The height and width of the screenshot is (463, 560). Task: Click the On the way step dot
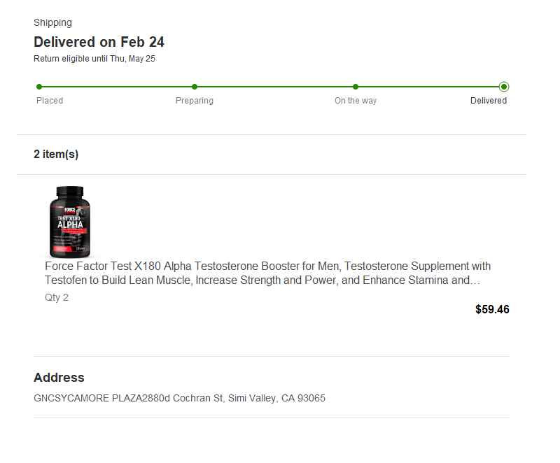(x=356, y=87)
